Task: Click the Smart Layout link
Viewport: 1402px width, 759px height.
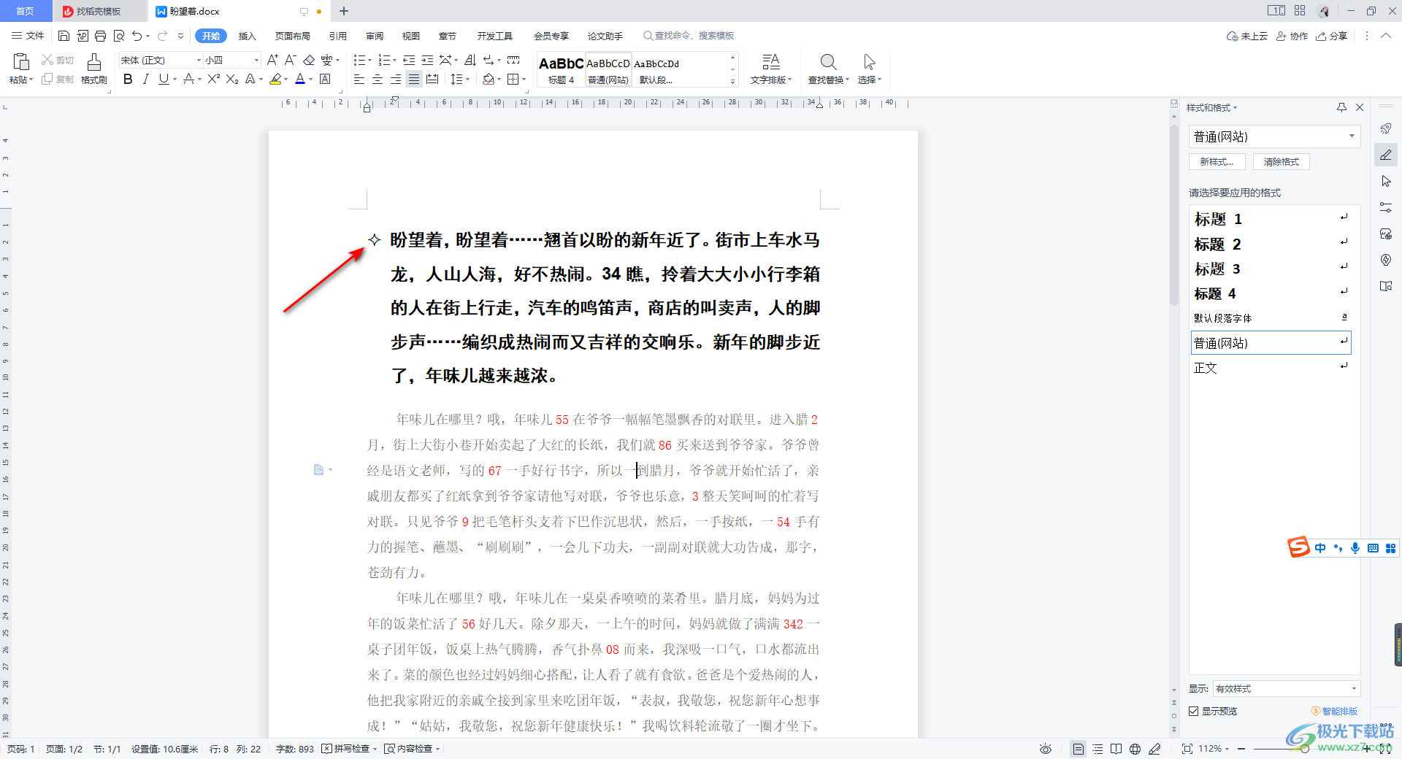Action: click(x=1334, y=711)
